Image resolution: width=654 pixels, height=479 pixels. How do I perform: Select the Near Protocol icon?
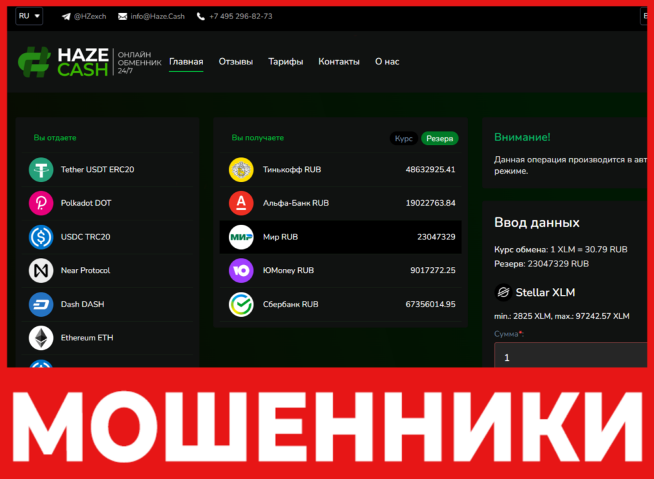41,270
